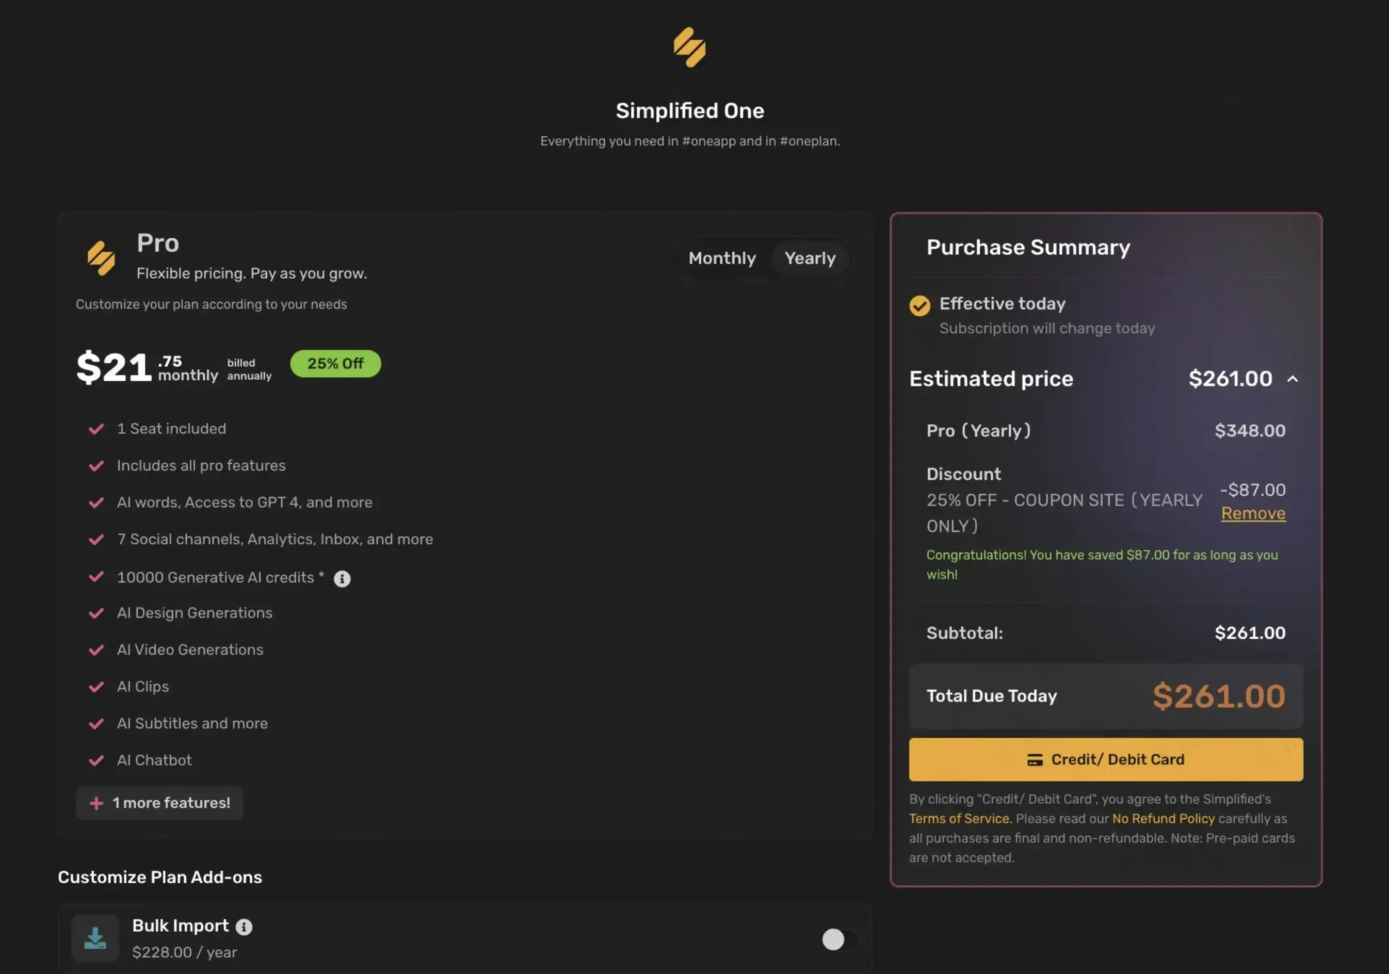Click the $348.00 Pro yearly price

point(1250,431)
